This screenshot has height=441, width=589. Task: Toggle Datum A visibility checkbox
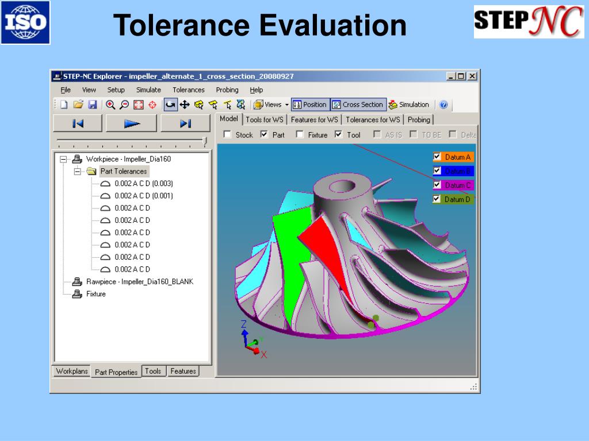coord(437,156)
